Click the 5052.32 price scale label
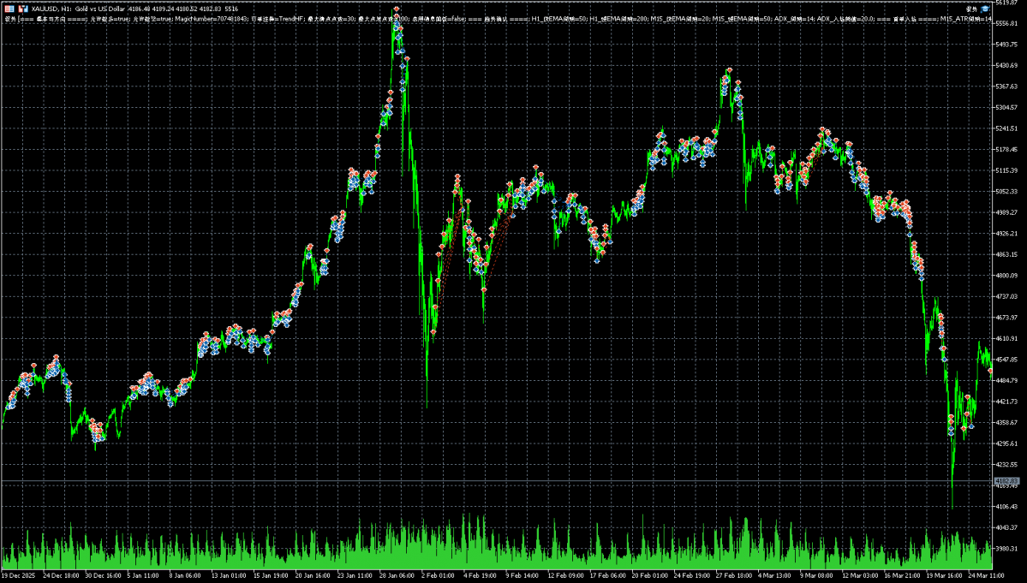1027x583 pixels. (x=1006, y=191)
